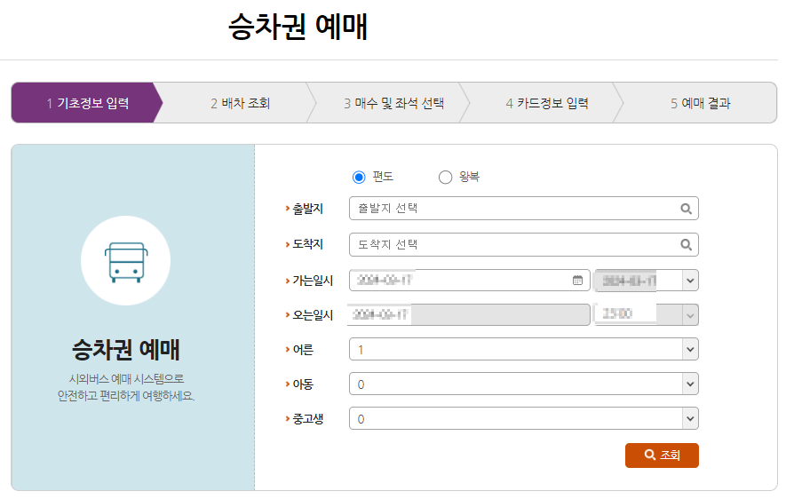Click the 오는일시 field label
The height and width of the screenshot is (499, 786).
(313, 315)
